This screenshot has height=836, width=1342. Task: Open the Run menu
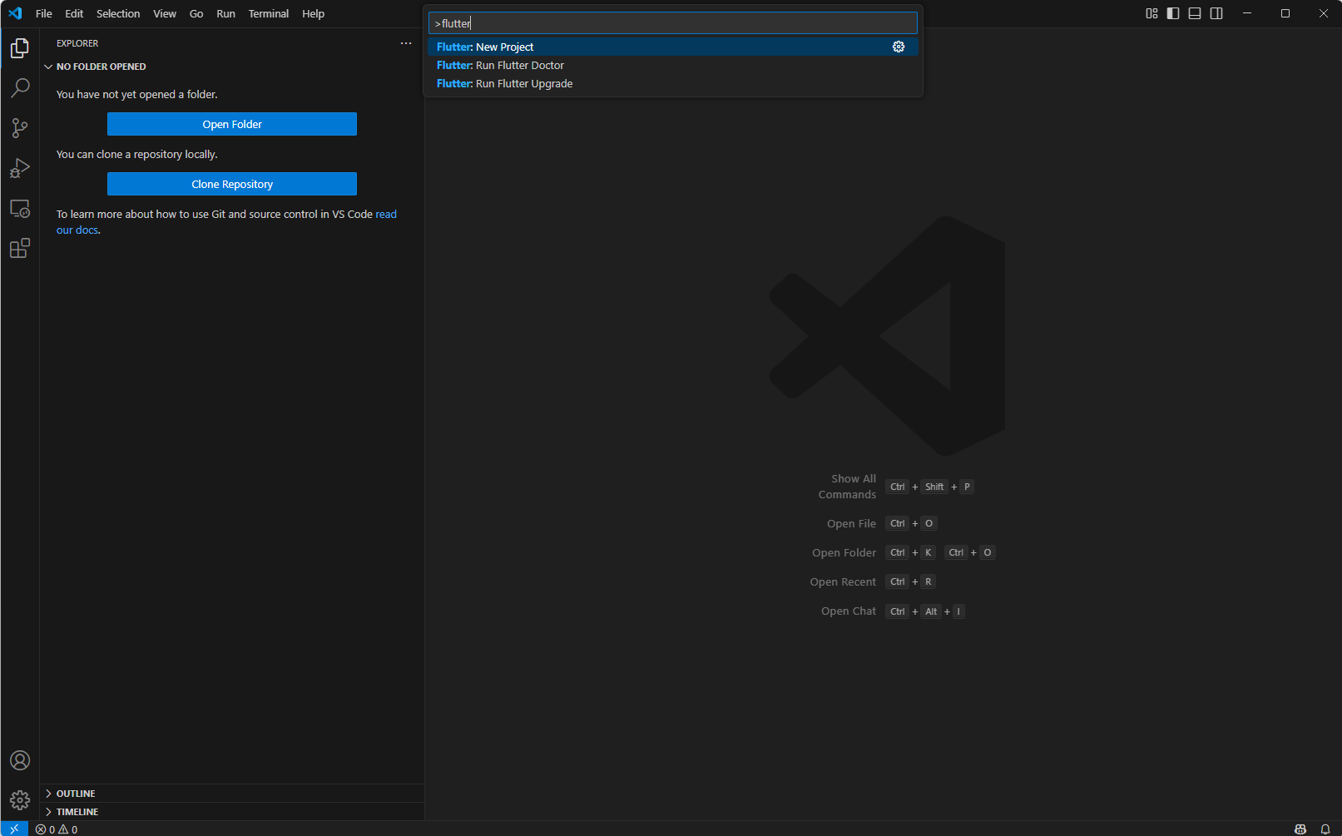coord(225,13)
